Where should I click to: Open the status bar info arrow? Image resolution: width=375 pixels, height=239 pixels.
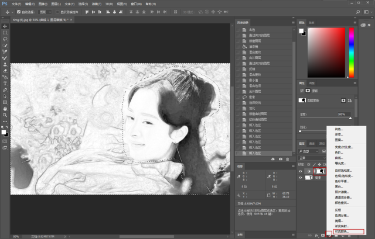65,237
